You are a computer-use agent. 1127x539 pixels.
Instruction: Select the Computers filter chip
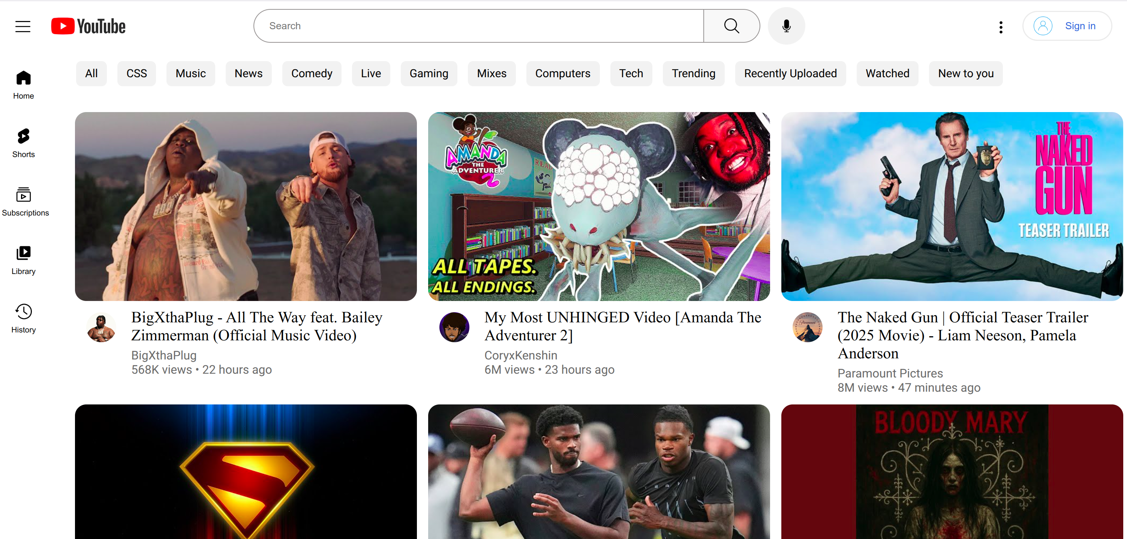tap(563, 73)
